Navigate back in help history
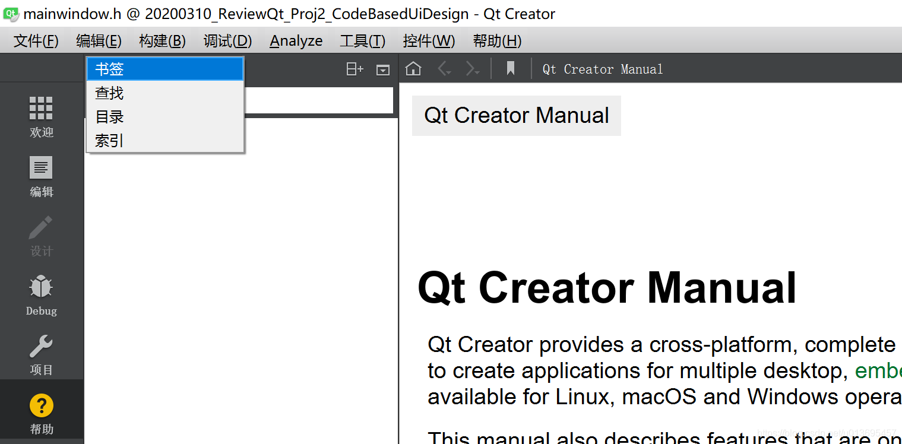 click(x=445, y=69)
